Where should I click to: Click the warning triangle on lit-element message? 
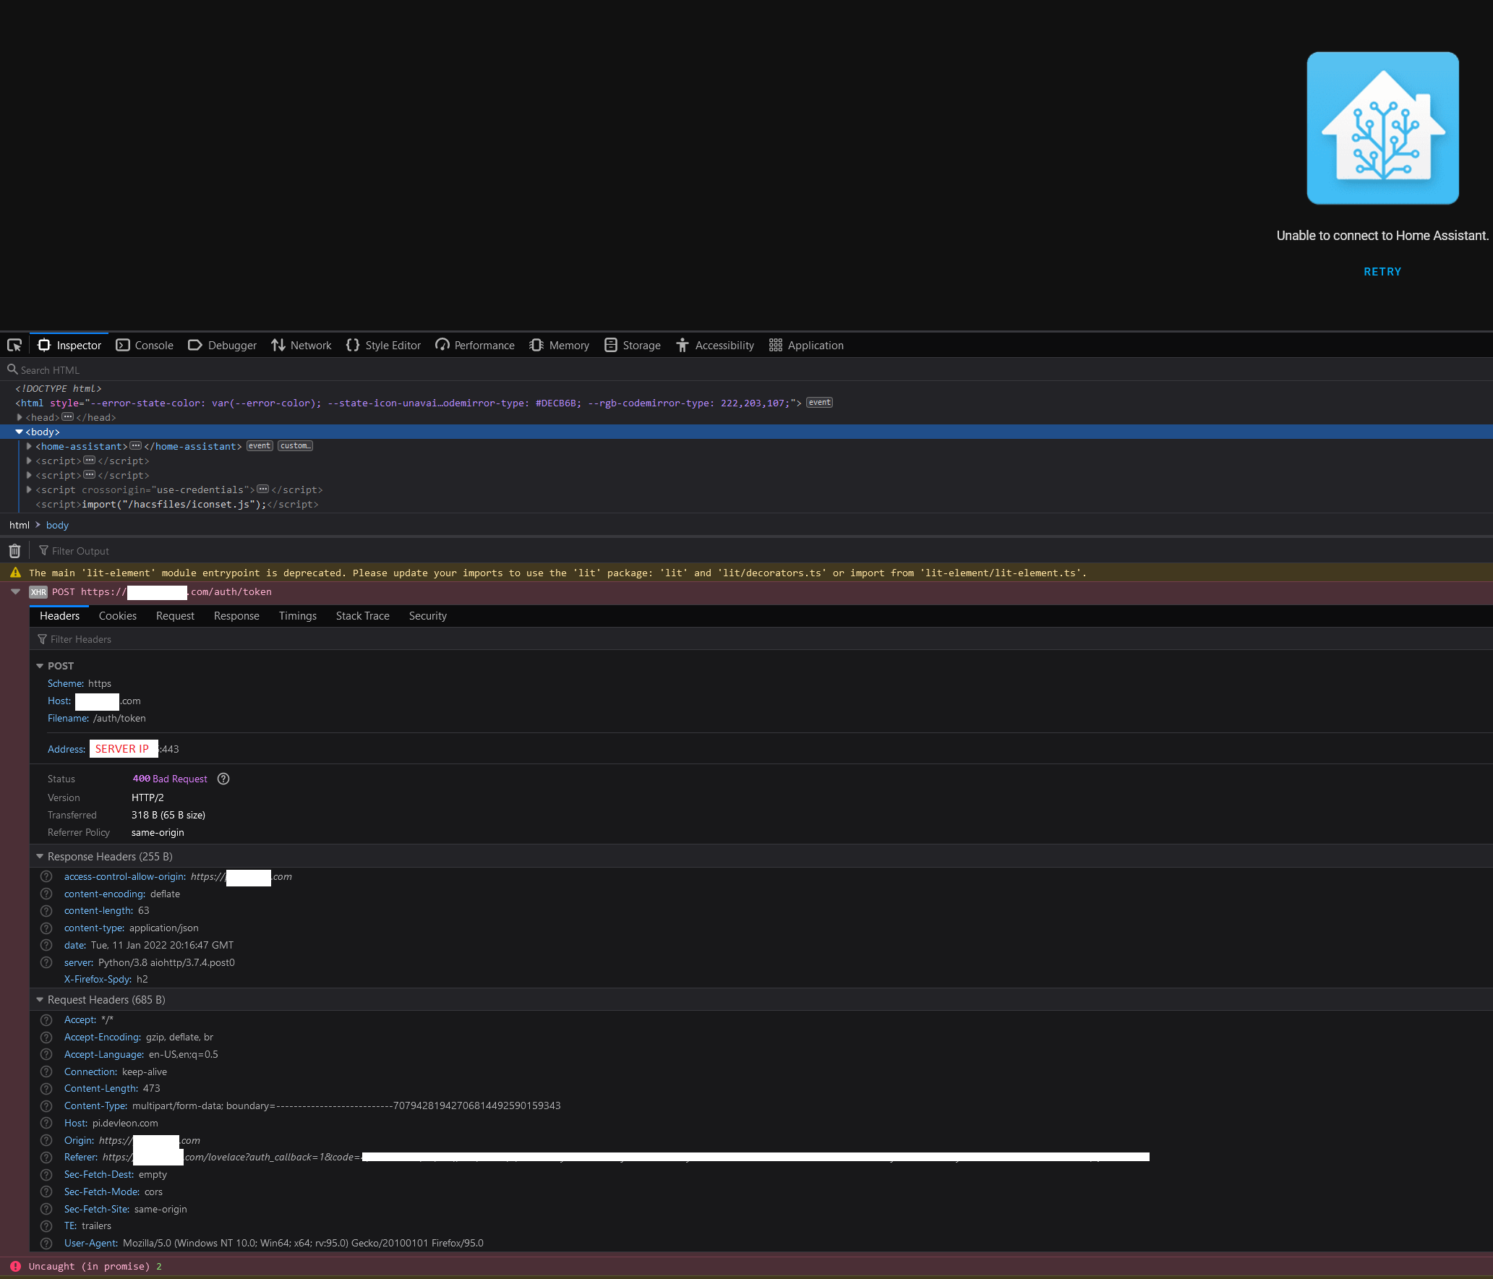click(15, 572)
